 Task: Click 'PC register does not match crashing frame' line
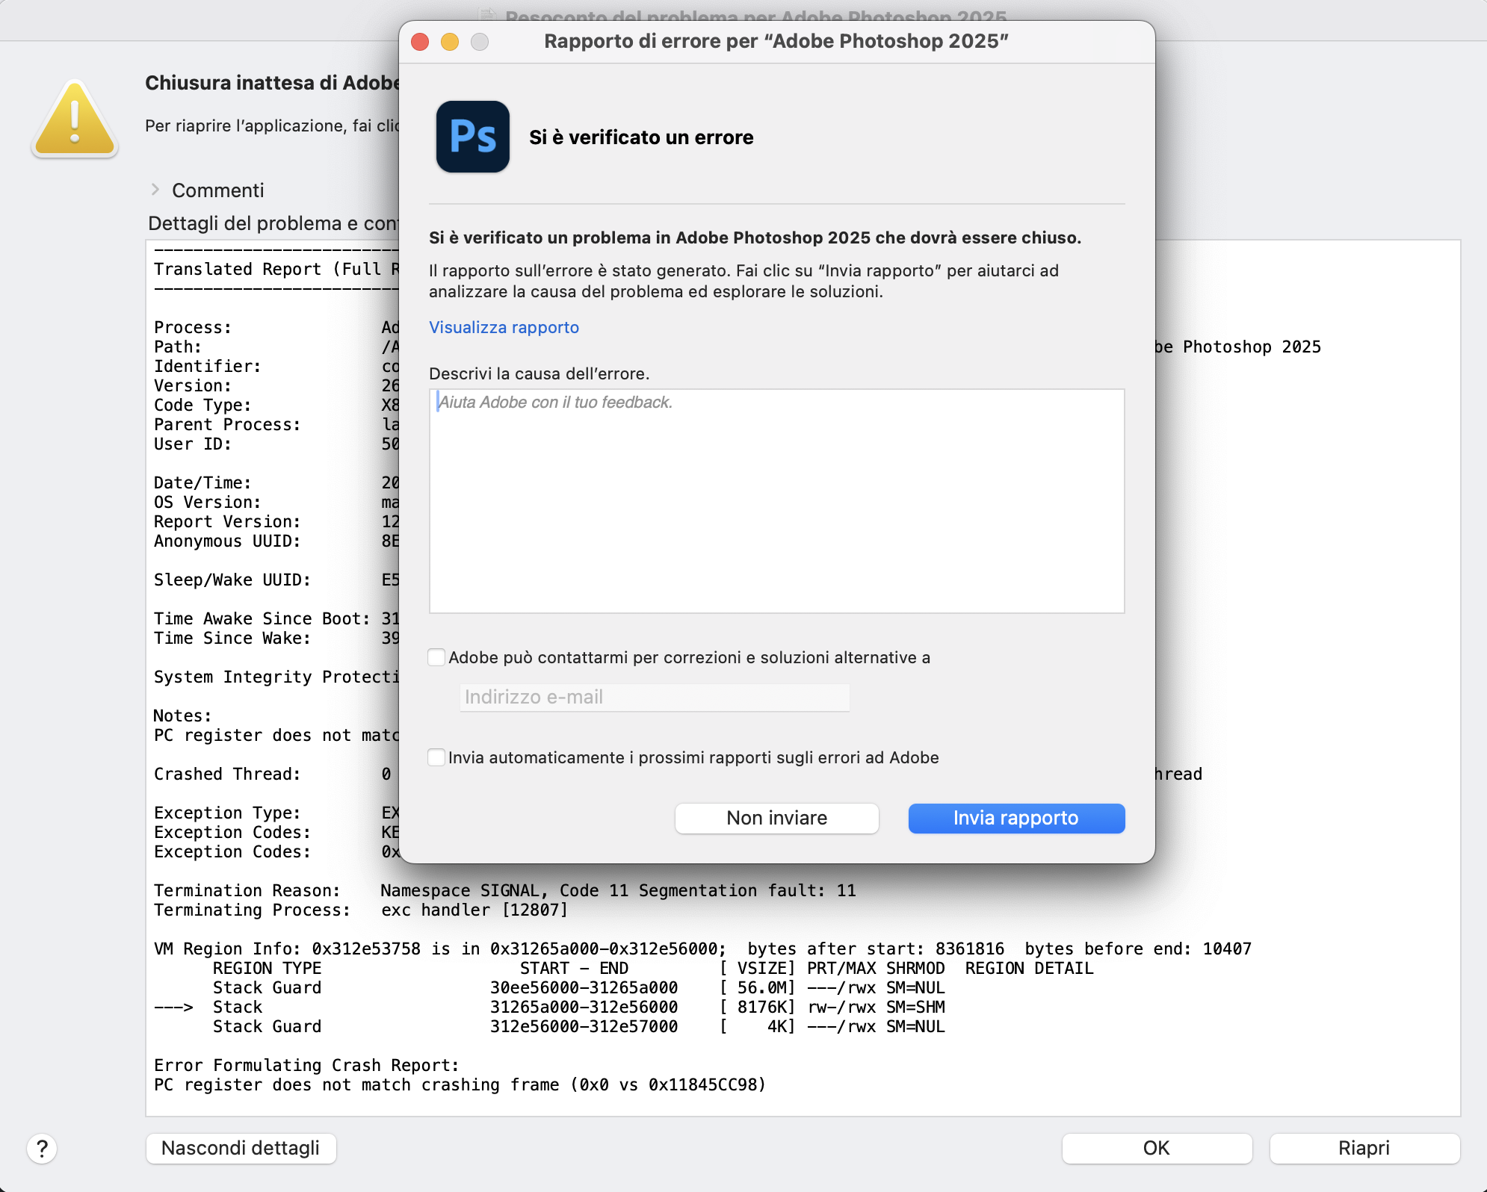click(x=460, y=1084)
